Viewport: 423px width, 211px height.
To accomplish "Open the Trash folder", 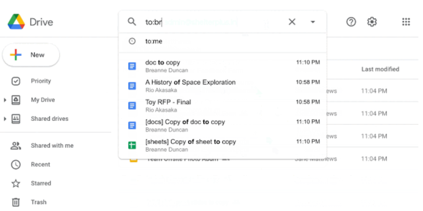I will click(x=38, y=202).
